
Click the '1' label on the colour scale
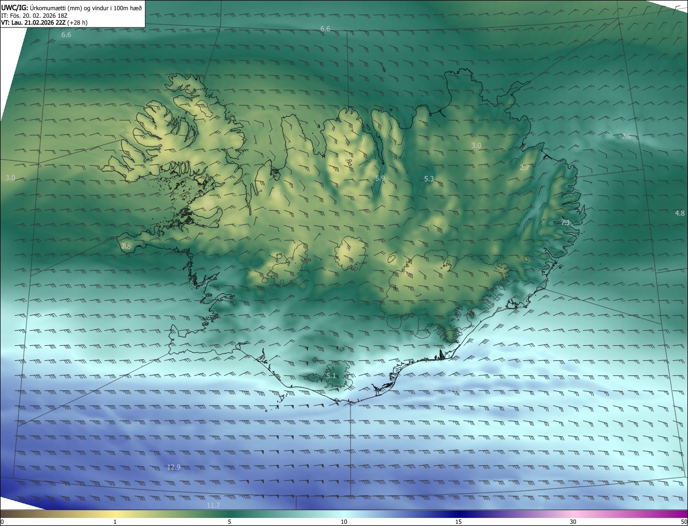point(115,522)
